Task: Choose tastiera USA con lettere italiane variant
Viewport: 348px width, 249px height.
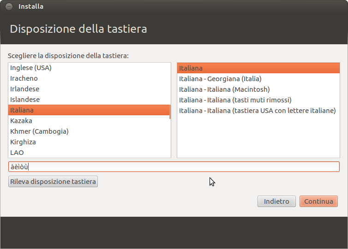Action: pos(257,111)
